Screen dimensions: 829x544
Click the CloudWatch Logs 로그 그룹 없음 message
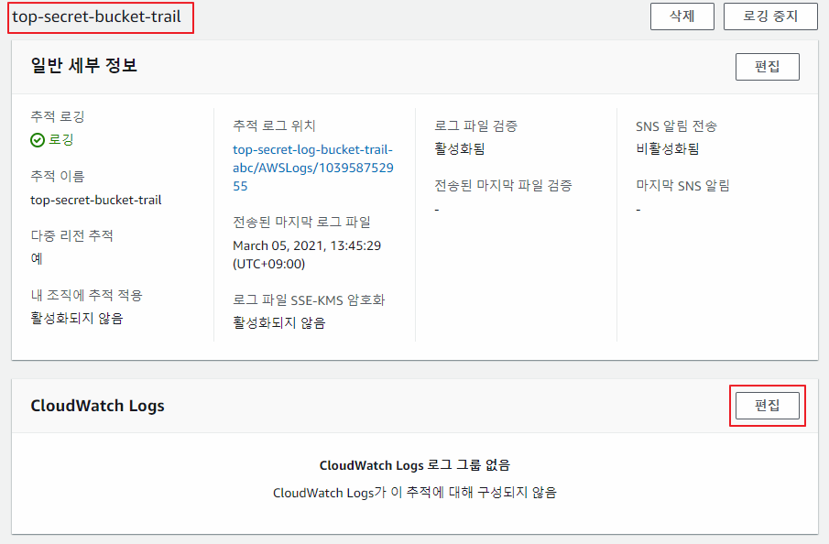[414, 465]
